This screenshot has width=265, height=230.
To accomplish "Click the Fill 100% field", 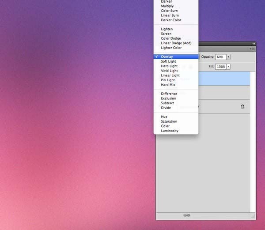I will 221,67.
